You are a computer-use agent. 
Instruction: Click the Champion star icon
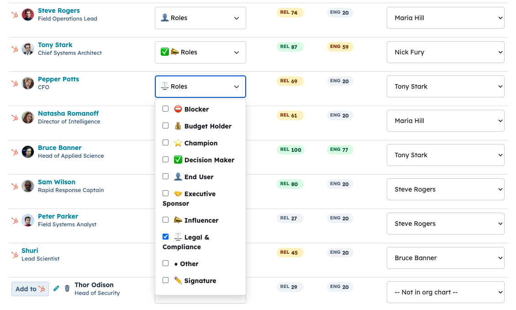pos(178,143)
